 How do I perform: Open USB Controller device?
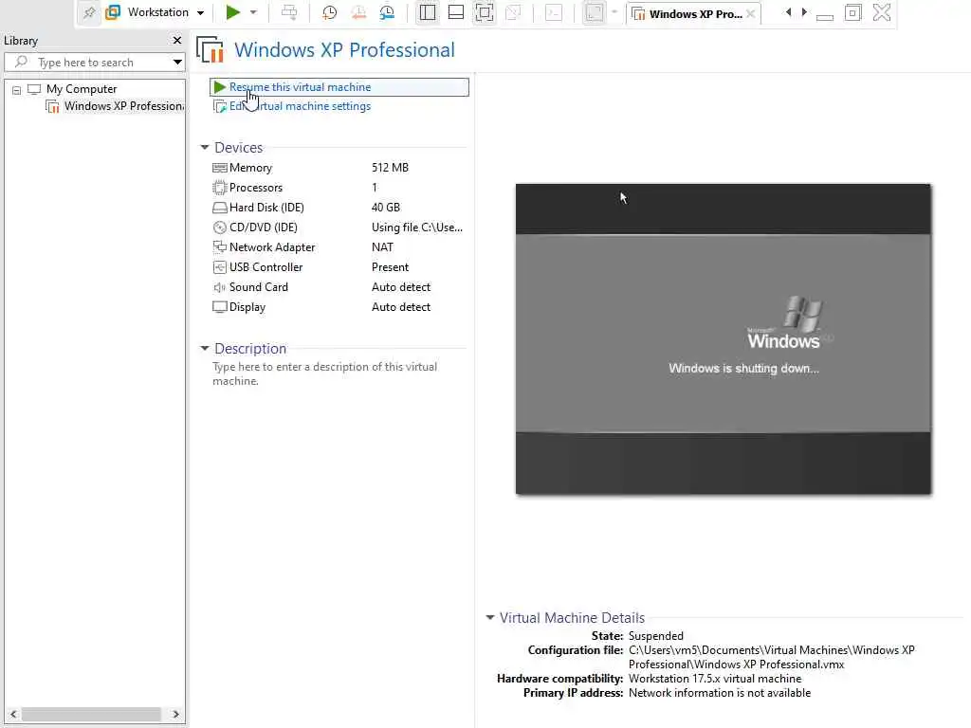point(266,266)
